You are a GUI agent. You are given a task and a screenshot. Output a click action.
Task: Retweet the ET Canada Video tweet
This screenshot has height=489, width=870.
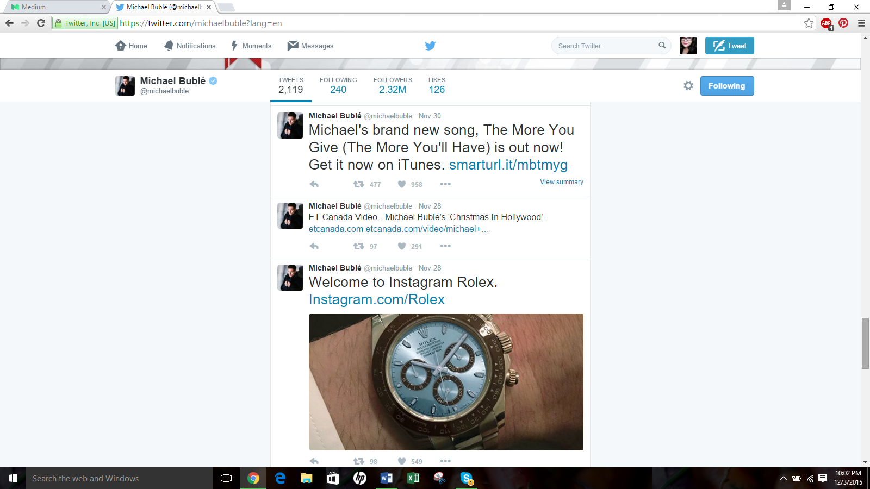coord(358,246)
